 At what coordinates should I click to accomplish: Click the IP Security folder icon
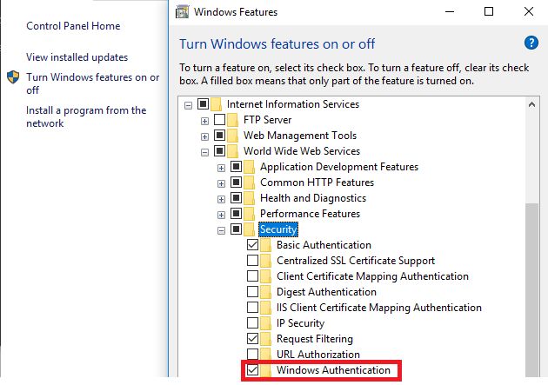pyautogui.click(x=266, y=323)
